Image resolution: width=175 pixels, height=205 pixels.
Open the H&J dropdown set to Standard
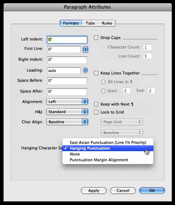pyautogui.click(x=67, y=112)
